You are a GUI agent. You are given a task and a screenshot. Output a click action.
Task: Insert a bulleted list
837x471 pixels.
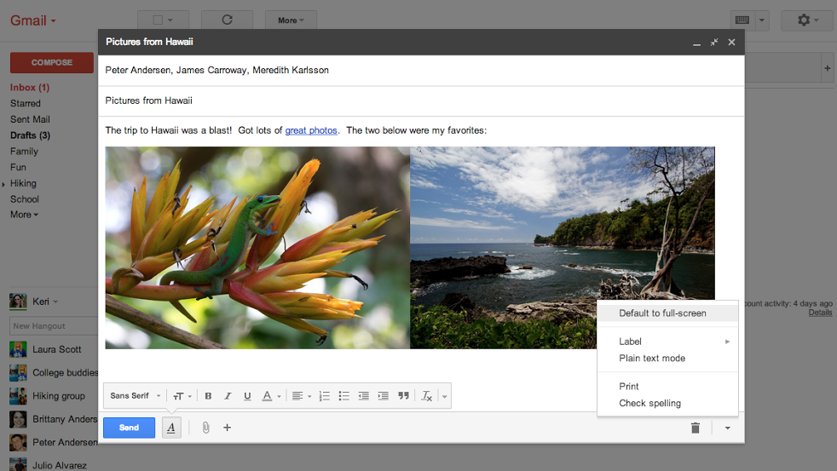343,396
